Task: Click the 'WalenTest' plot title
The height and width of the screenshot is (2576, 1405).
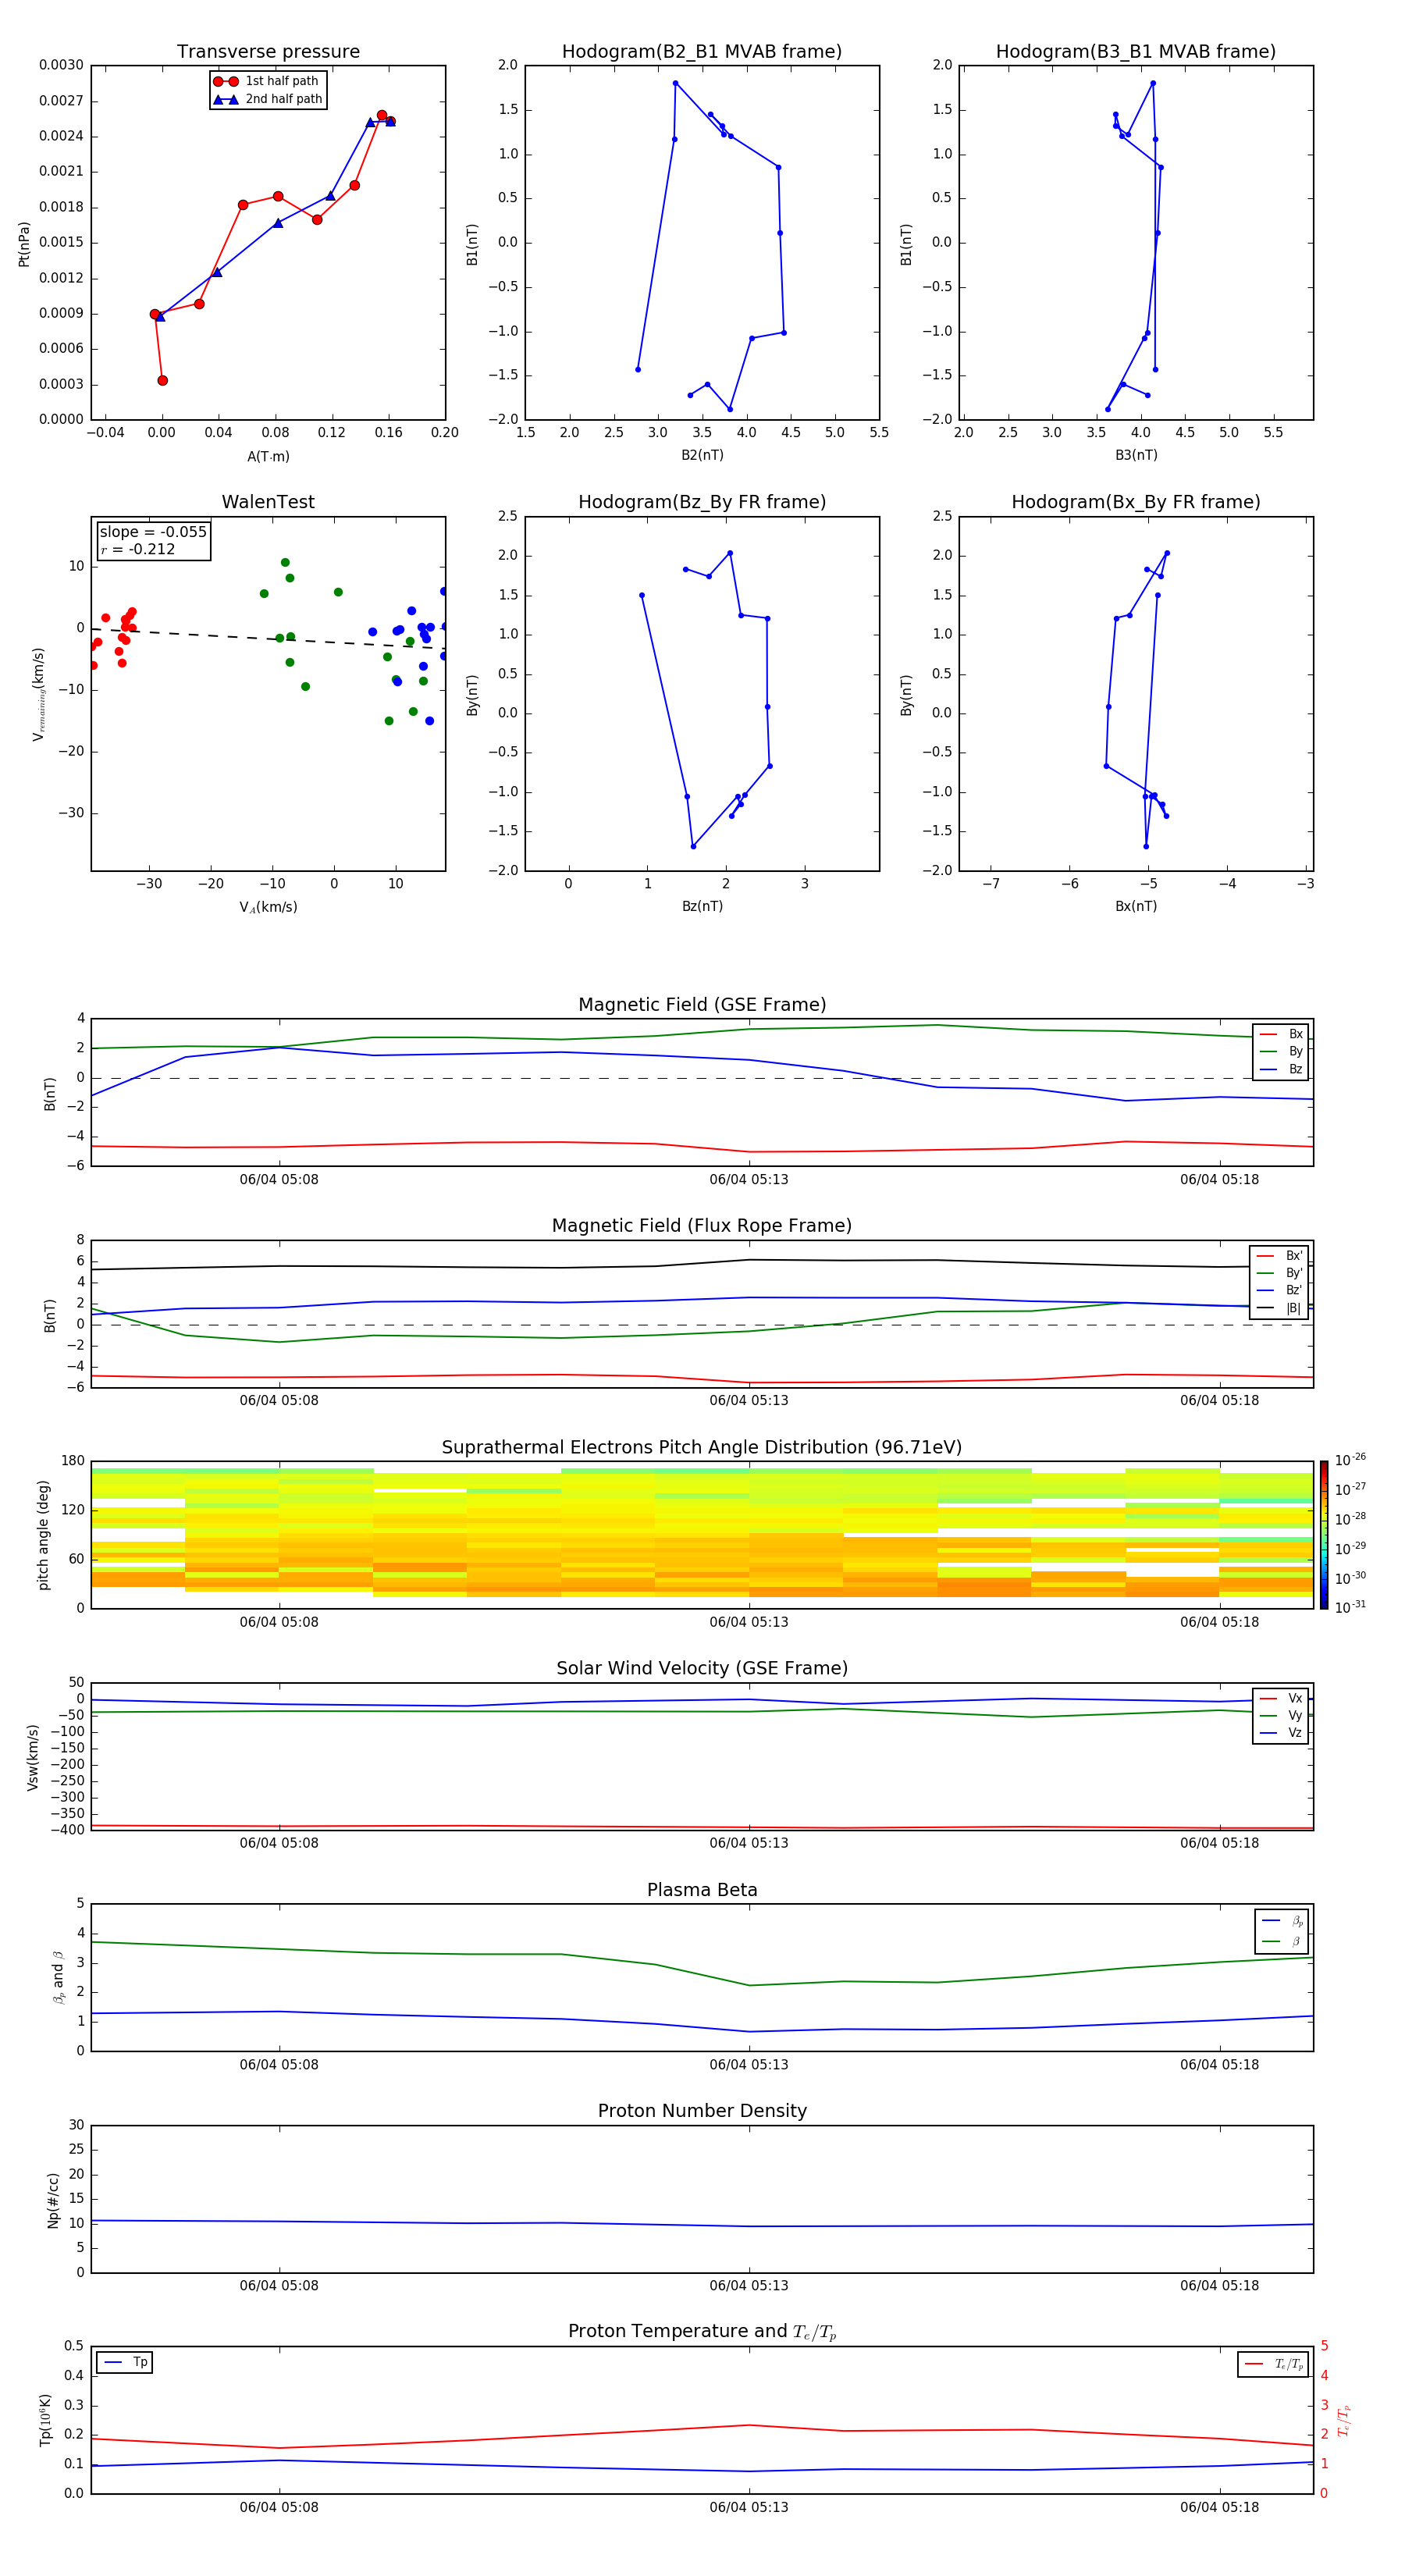Action: pyautogui.click(x=268, y=502)
